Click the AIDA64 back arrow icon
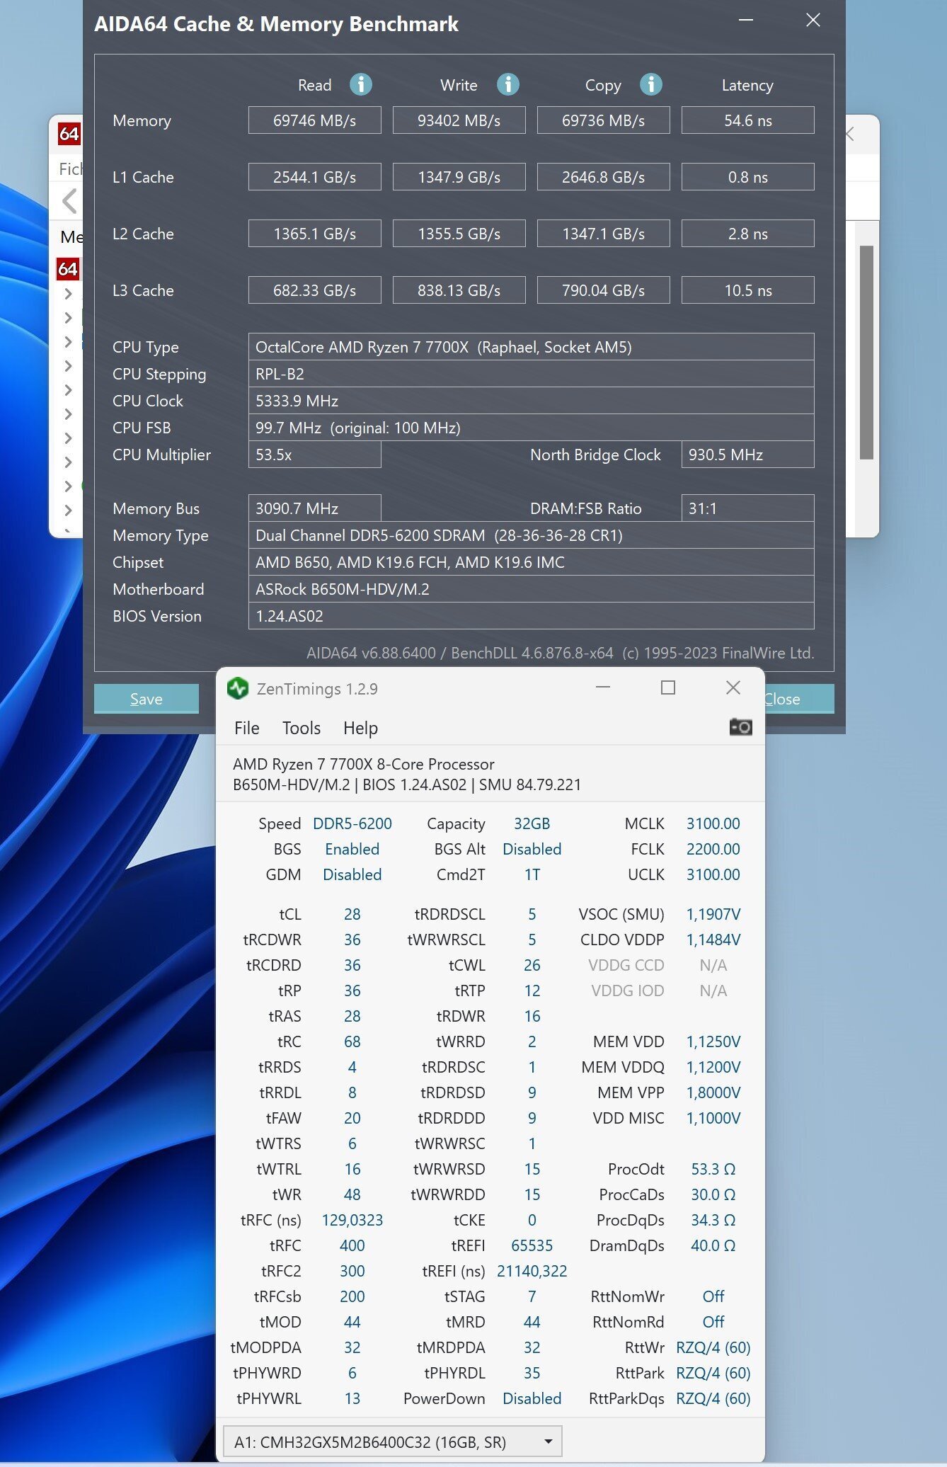The image size is (947, 1467). 69,202
